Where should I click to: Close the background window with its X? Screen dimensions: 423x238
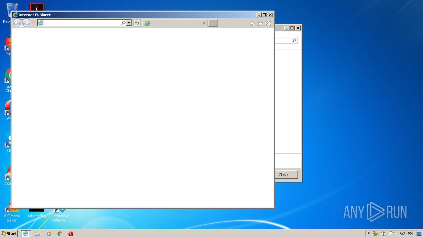(298, 28)
